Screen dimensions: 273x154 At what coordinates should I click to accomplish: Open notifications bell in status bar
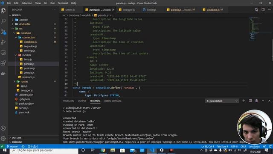[270, 146]
